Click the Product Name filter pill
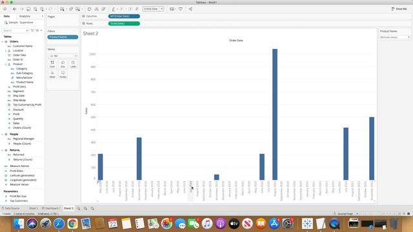Viewport: 413px width, 232px height. [x=63, y=37]
